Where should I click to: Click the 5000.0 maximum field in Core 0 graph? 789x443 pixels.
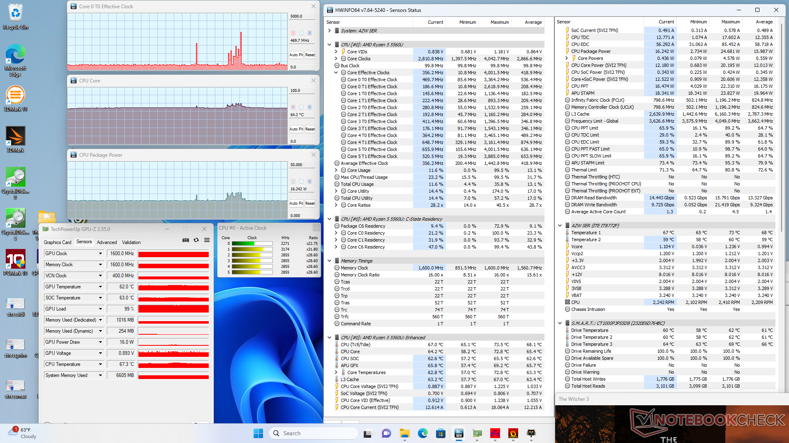(302, 16)
